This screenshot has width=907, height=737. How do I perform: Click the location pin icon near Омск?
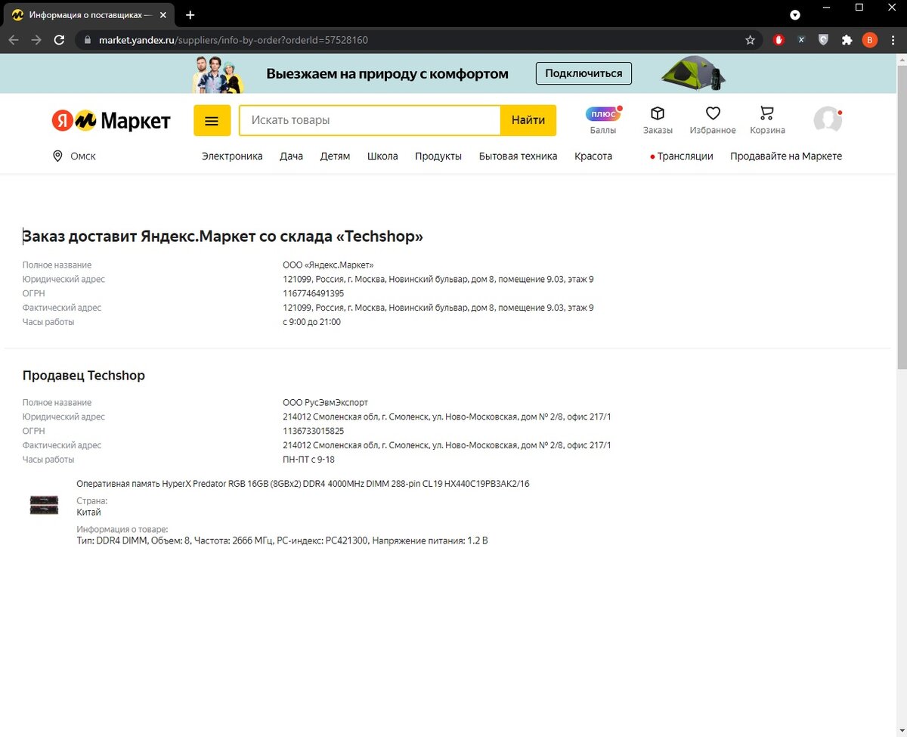pos(57,156)
